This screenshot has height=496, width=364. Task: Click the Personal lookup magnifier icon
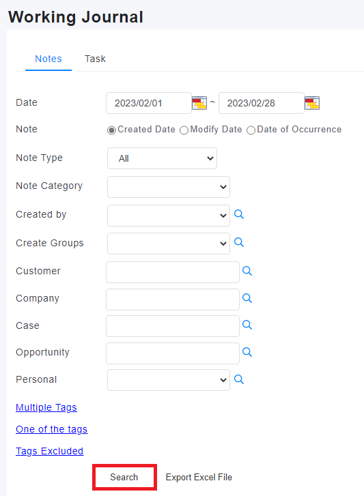point(239,379)
